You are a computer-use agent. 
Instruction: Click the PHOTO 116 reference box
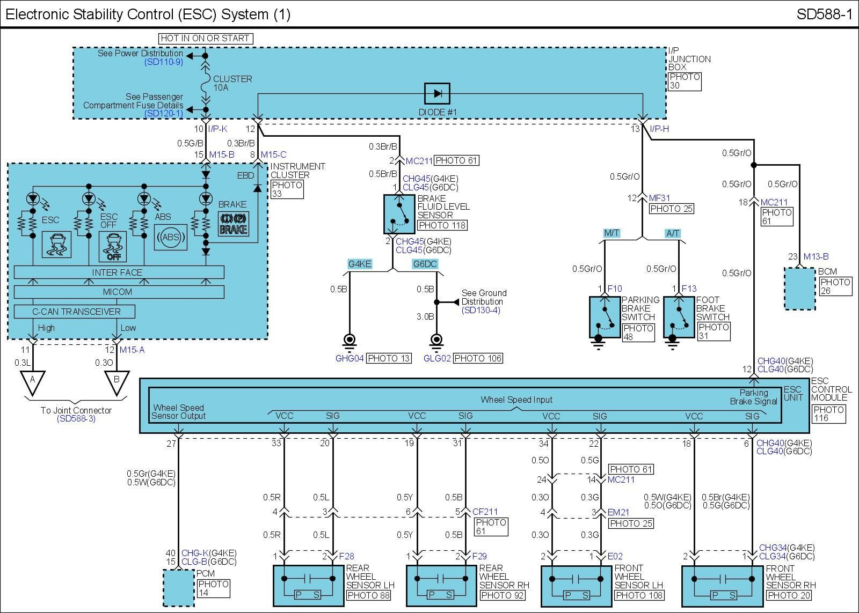pos(828,413)
